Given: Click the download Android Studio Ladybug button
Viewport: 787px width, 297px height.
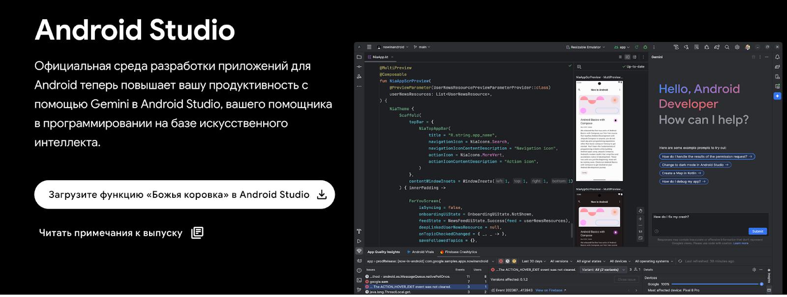Looking at the screenshot, I should click(x=184, y=195).
